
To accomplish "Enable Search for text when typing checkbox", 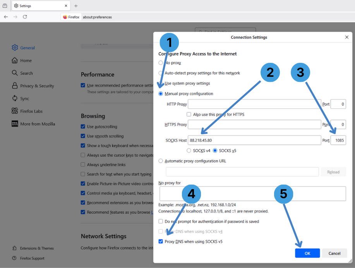I will 83,174.
